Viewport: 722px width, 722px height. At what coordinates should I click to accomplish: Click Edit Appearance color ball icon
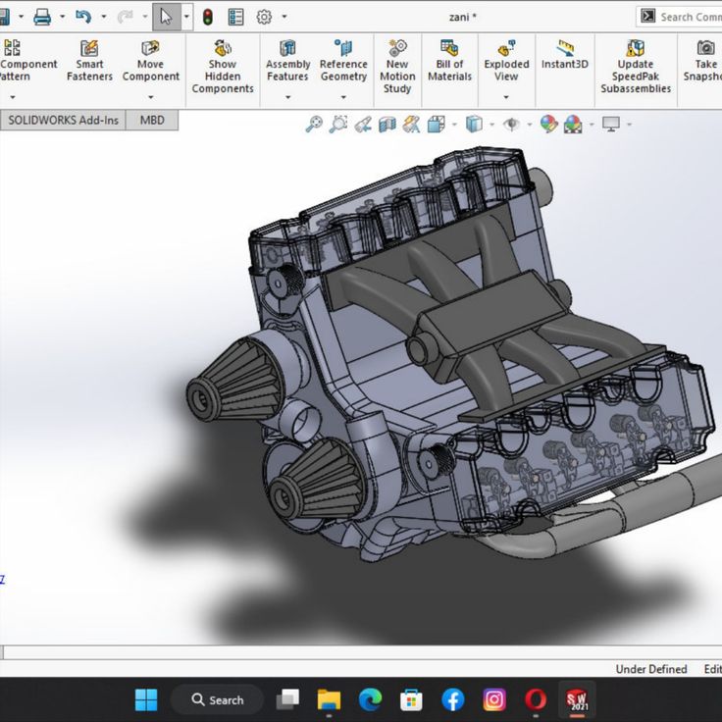(x=549, y=124)
